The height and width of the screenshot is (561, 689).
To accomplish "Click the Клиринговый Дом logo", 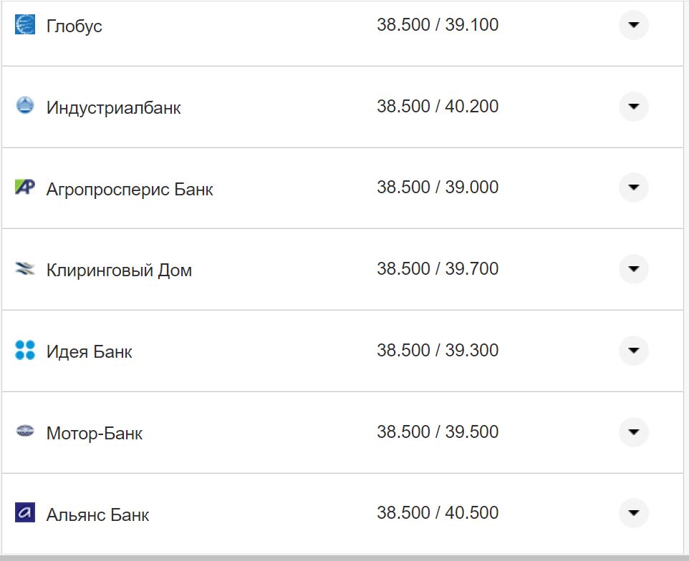I will 24,269.
